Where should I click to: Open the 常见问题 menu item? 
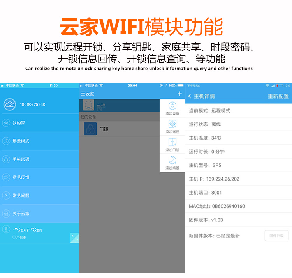pyautogui.click(x=39, y=195)
